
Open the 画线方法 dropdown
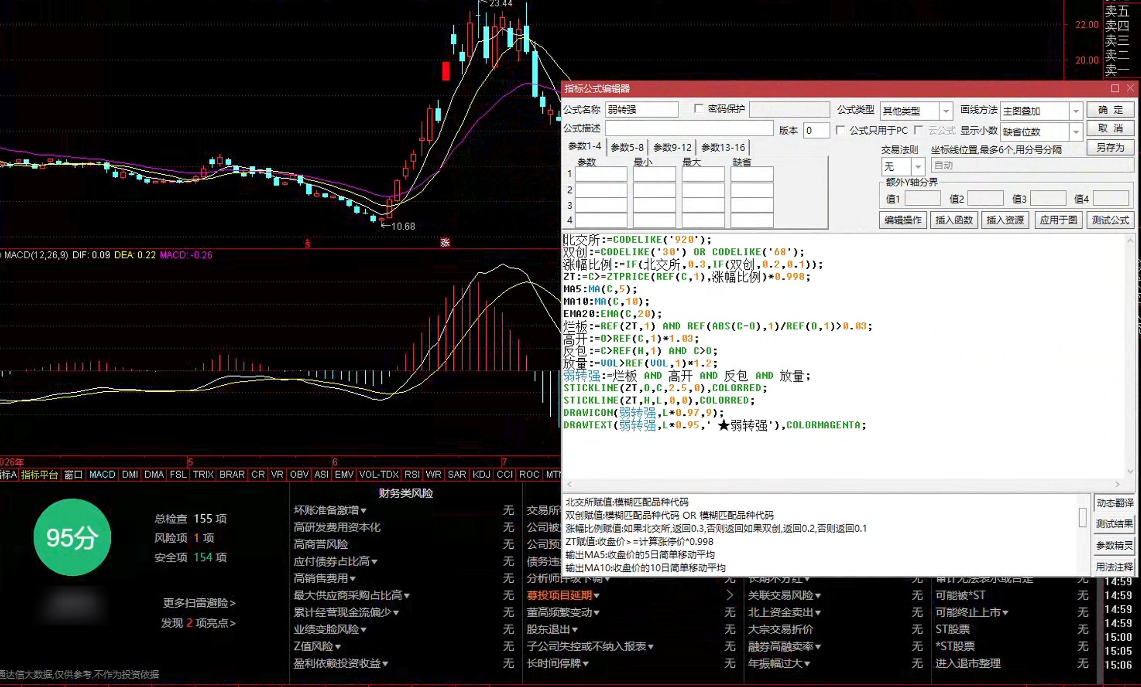click(1076, 111)
